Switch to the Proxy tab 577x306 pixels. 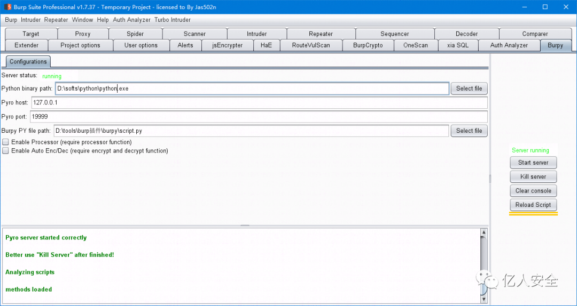click(83, 34)
